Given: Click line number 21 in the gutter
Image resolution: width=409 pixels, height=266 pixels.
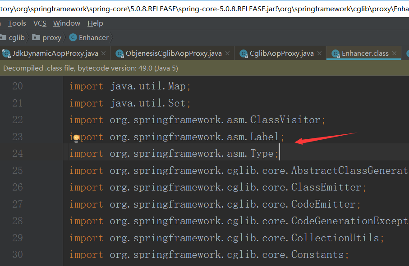Looking at the screenshot, I should pyautogui.click(x=18, y=103).
